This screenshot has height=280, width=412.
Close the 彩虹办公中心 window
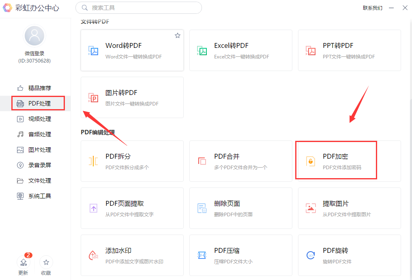[405, 8]
